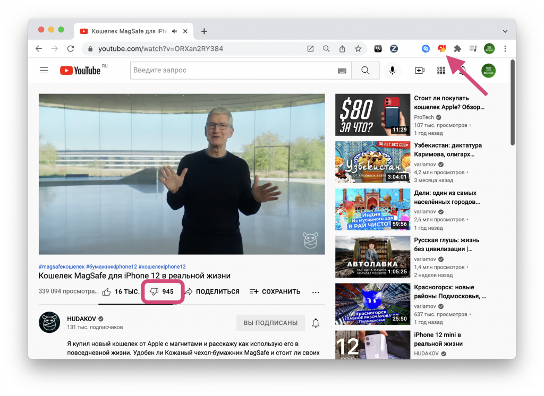This screenshot has width=544, height=396.
Task: Open the on-screen keyboard icon in search
Action: point(342,71)
